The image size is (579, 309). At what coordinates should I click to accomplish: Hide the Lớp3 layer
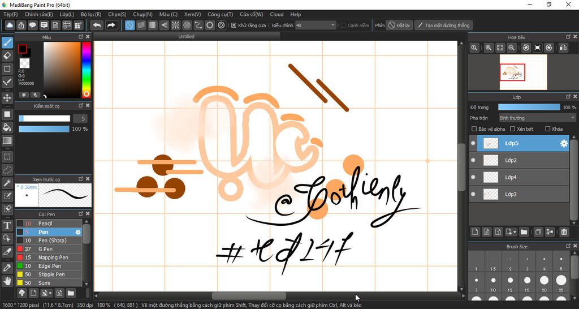point(473,194)
